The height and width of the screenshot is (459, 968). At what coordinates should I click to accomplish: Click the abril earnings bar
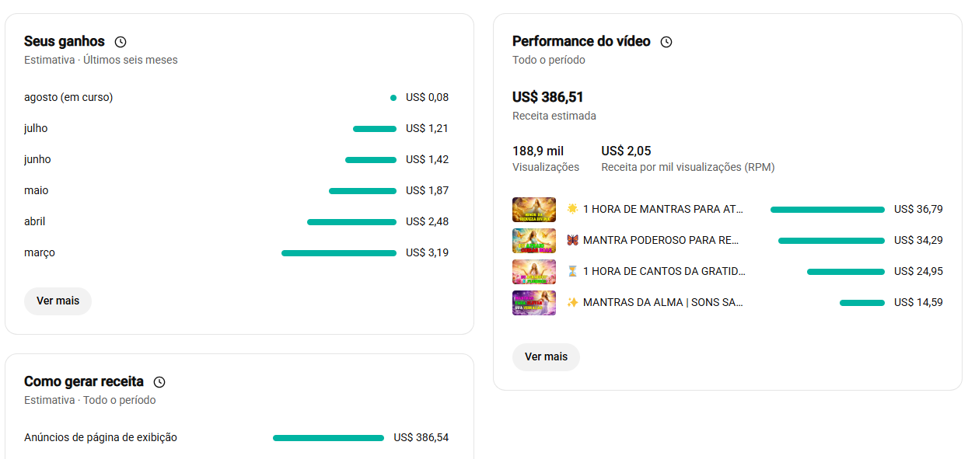[351, 222]
